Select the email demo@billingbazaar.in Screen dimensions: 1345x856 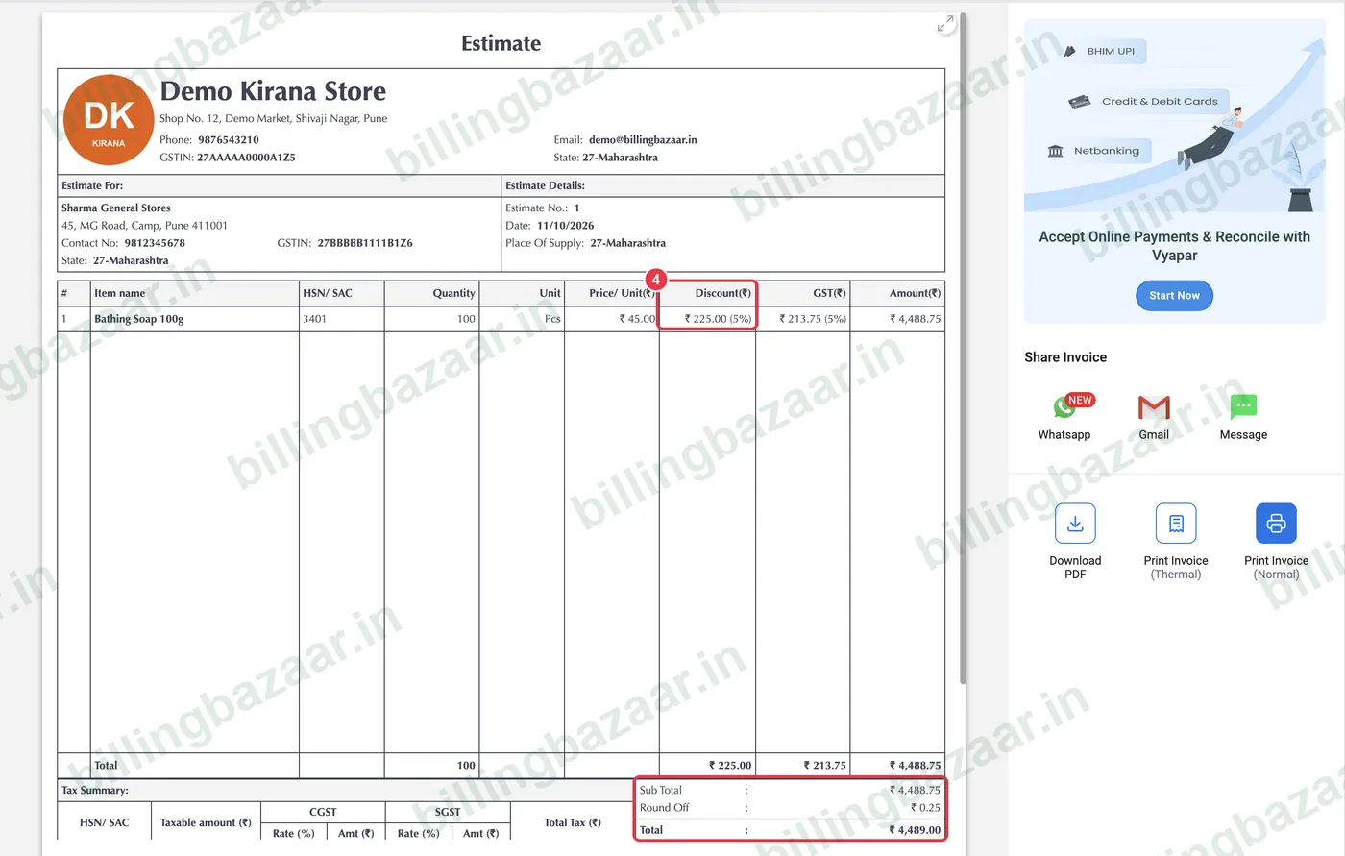[x=643, y=140]
